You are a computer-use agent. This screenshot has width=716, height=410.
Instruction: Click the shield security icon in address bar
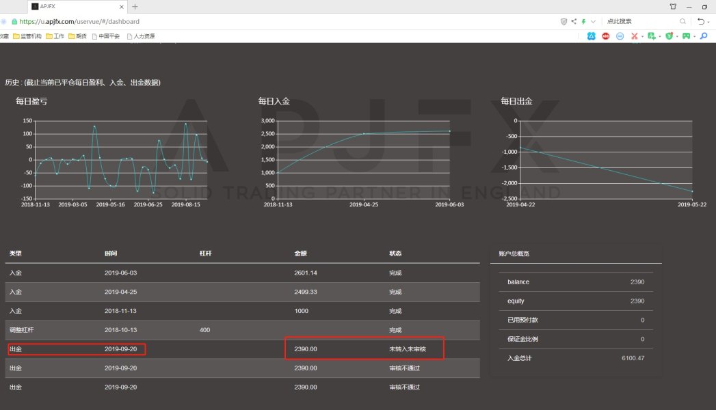pos(563,21)
